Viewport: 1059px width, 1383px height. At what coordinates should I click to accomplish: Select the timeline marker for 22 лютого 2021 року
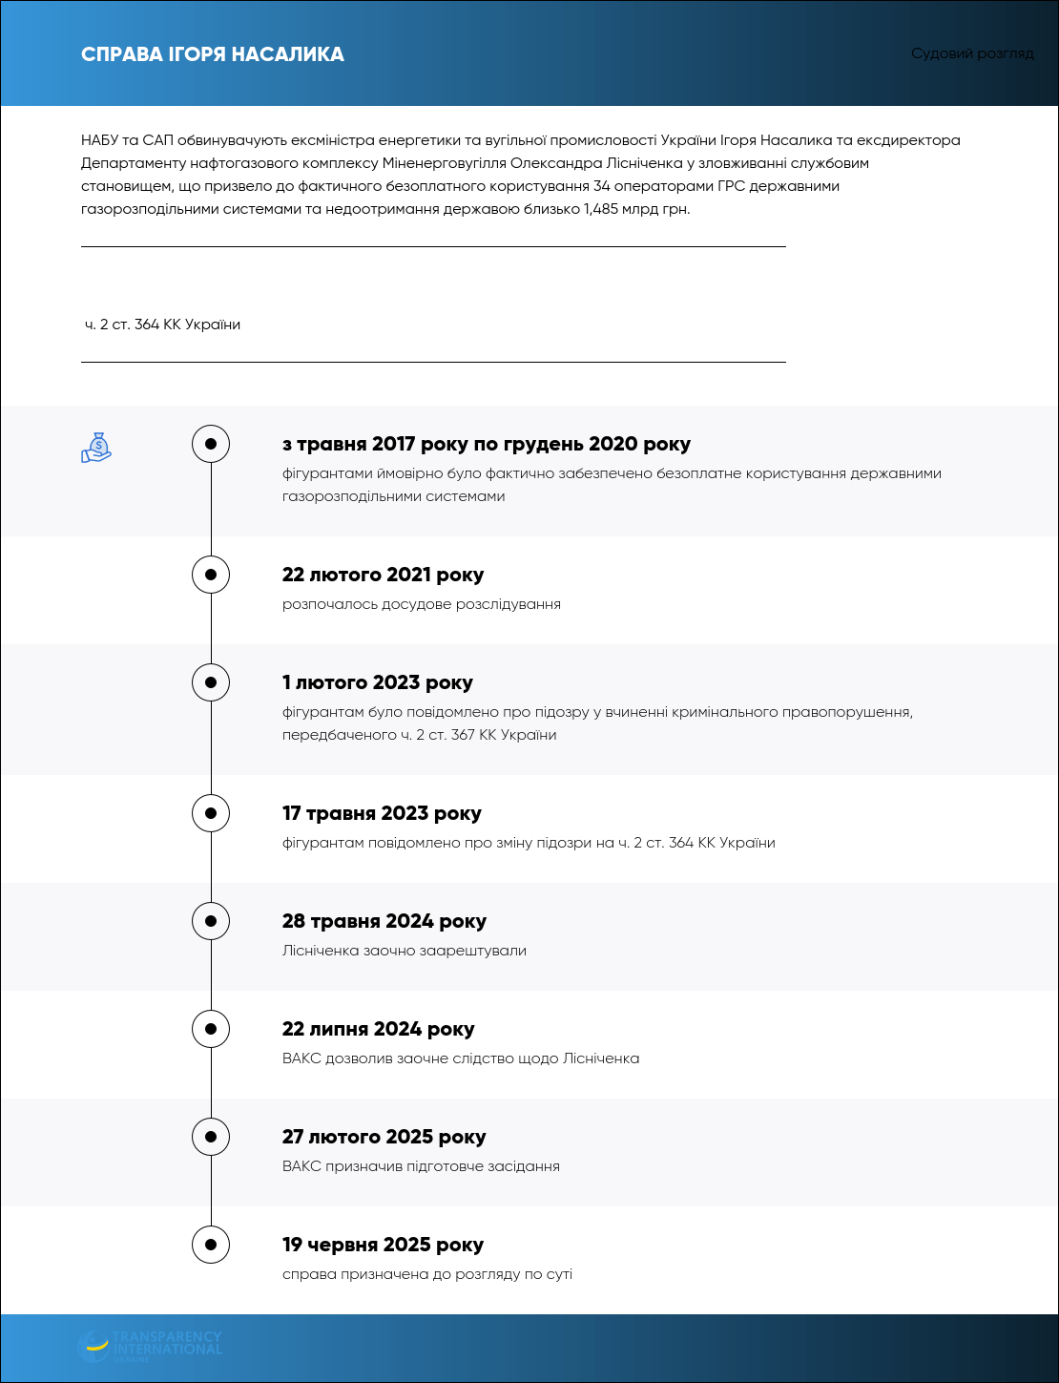tap(211, 575)
